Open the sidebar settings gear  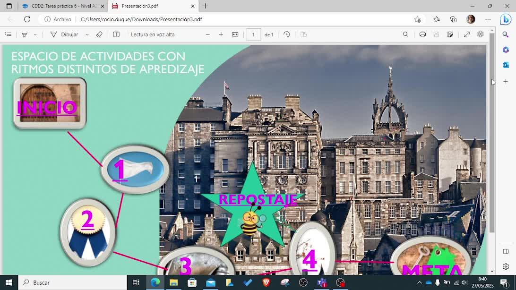(506, 267)
